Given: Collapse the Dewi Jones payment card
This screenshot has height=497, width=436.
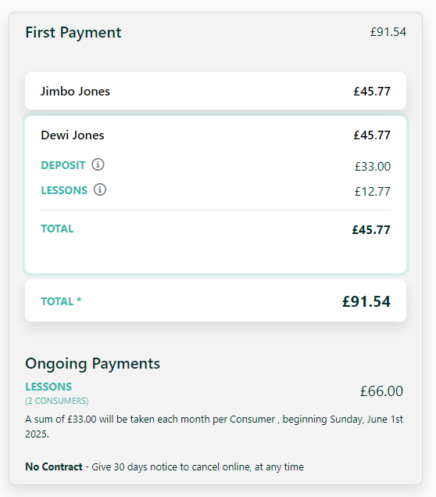Looking at the screenshot, I should coord(216,135).
